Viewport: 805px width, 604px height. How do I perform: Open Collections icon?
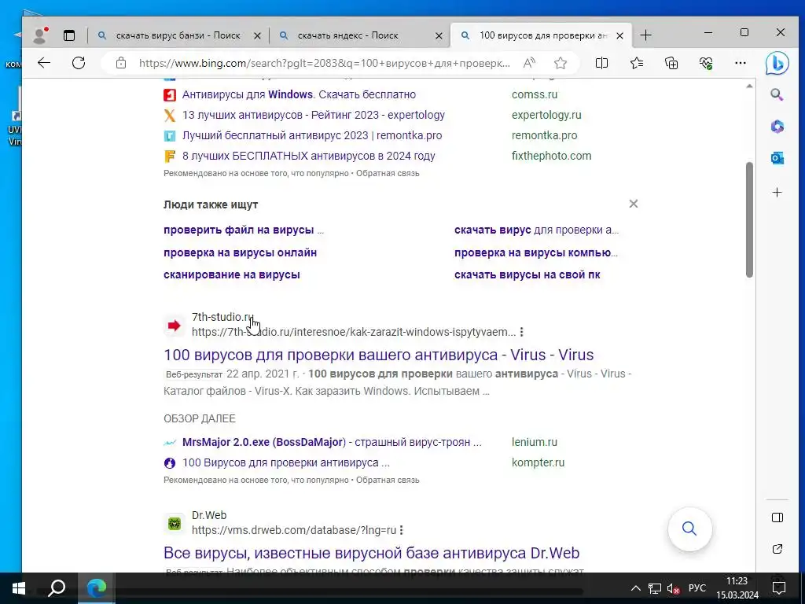point(671,63)
